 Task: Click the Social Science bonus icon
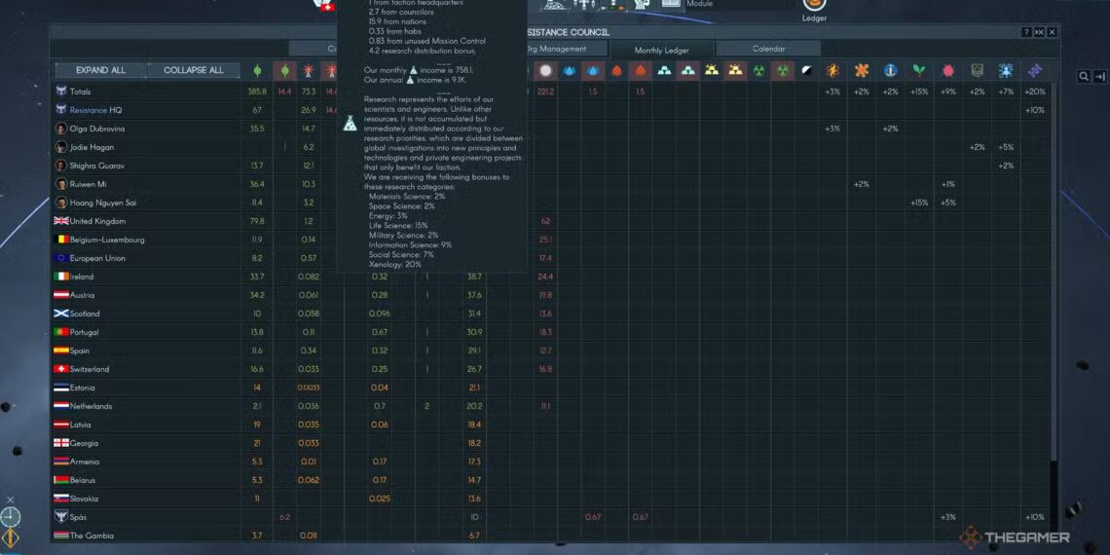pos(1006,70)
